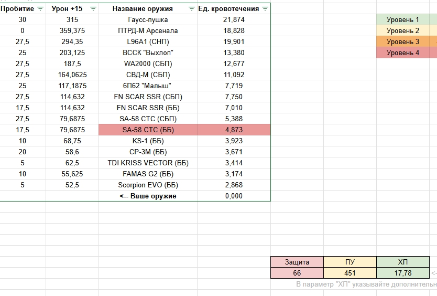Select the green Уровень 1 legend cell
Screen dimensions: 437x296
(x=403, y=19)
